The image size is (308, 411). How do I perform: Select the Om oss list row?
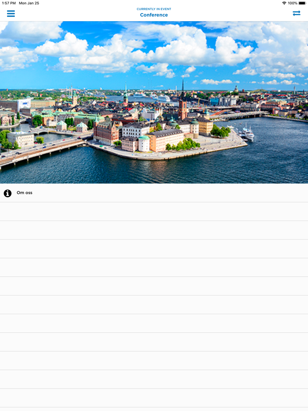point(154,193)
